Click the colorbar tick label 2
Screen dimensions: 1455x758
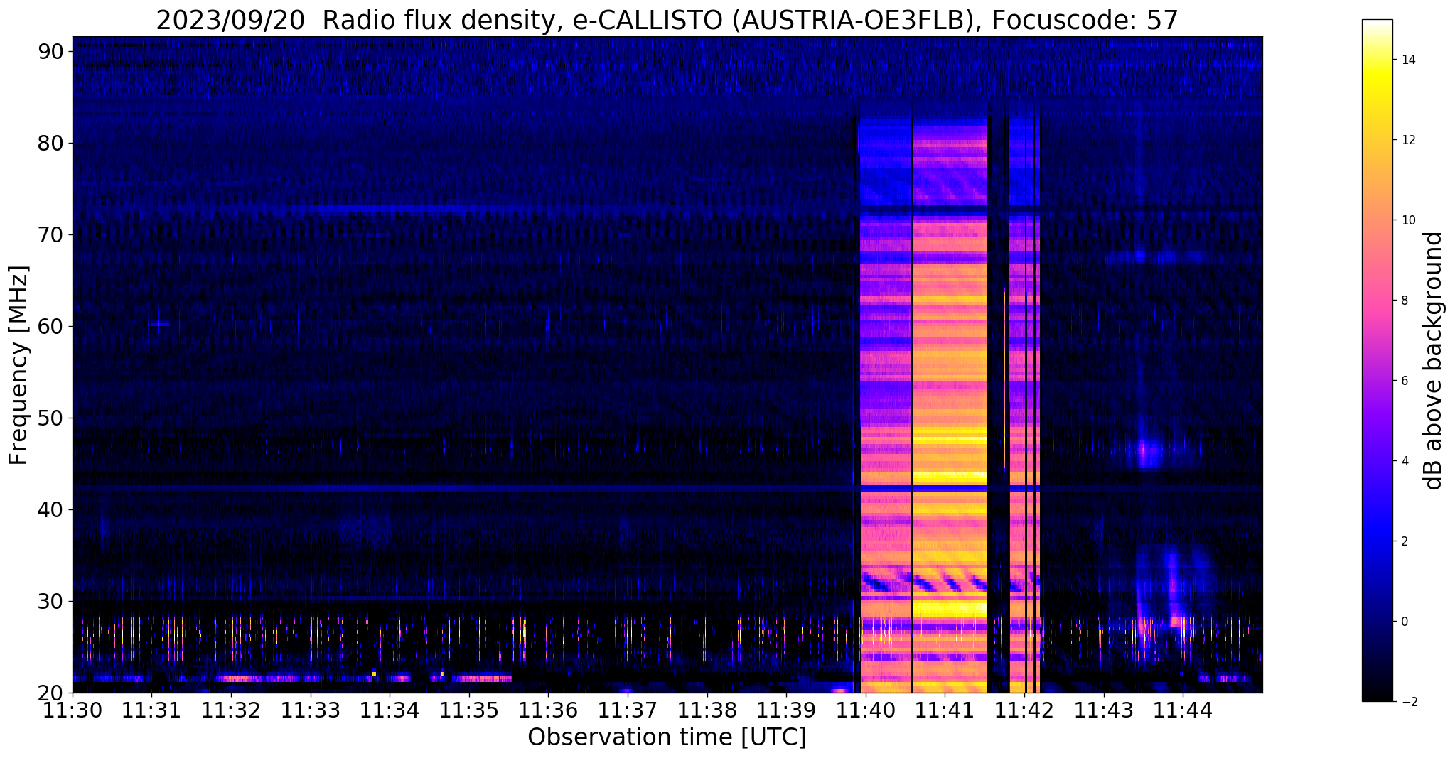pyautogui.click(x=1404, y=541)
